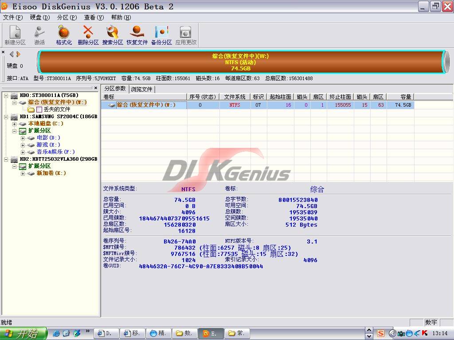Click the disk icon beside HD0:ST380011A
Viewport: 454px width, 340px height.
click(x=14, y=96)
